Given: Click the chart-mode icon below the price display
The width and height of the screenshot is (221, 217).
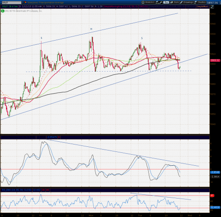Looking at the screenshot, I should click(x=212, y=6).
